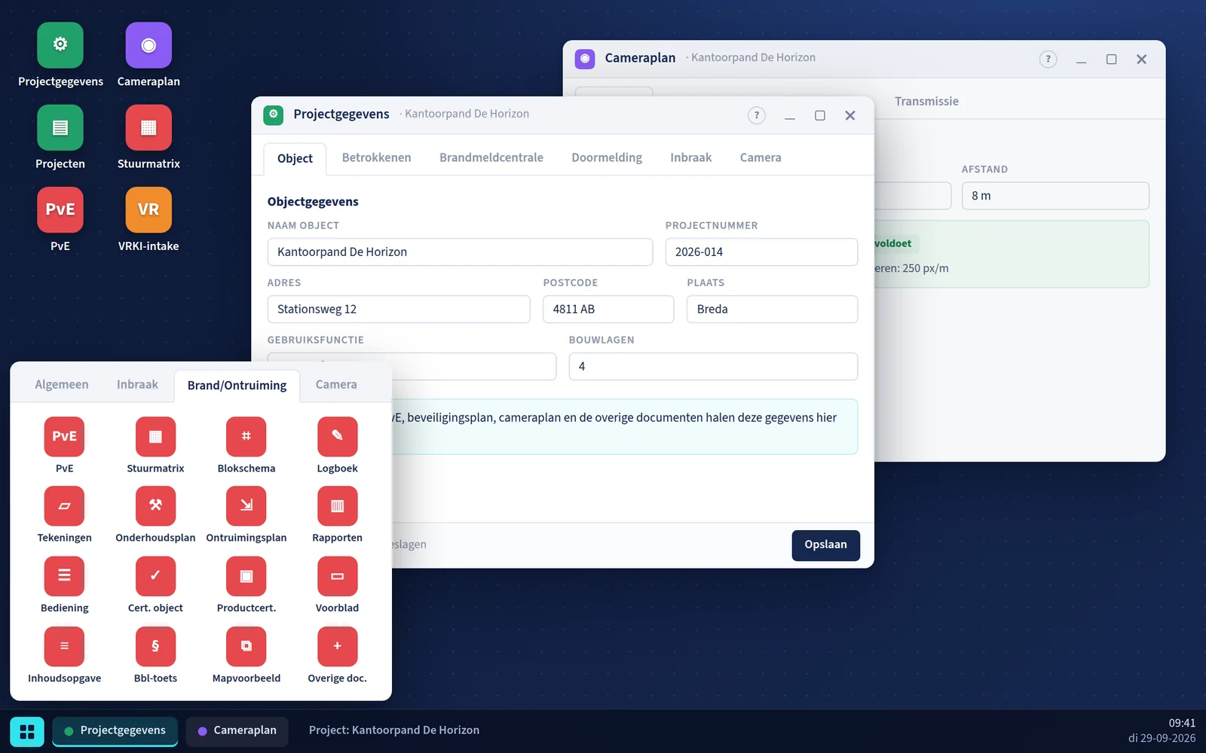Viewport: 1206px width, 753px height.
Task: Open help in Cameraplan window
Action: click(1048, 59)
